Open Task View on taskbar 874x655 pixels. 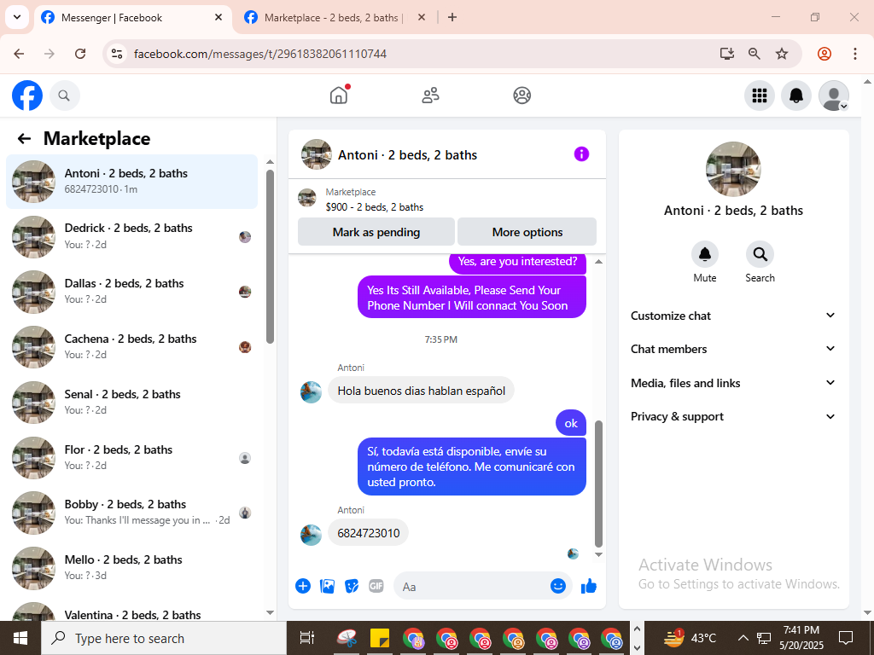point(307,638)
